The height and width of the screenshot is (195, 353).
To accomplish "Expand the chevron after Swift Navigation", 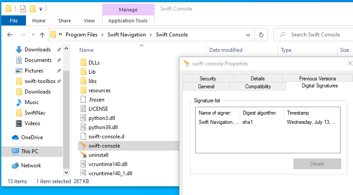I will (x=151, y=35).
